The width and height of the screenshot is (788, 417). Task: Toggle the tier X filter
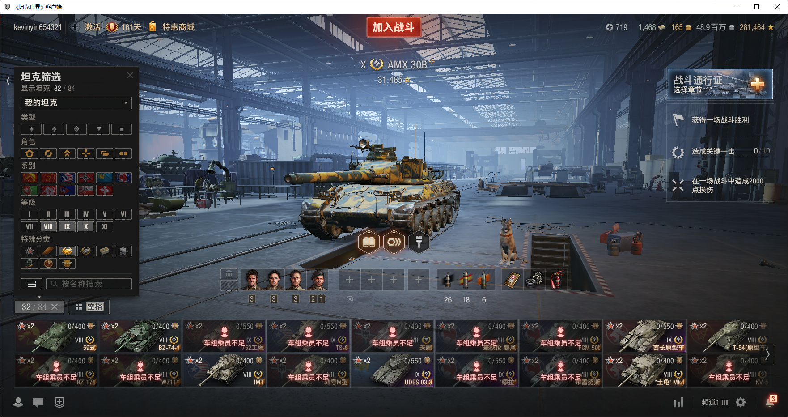click(x=86, y=226)
